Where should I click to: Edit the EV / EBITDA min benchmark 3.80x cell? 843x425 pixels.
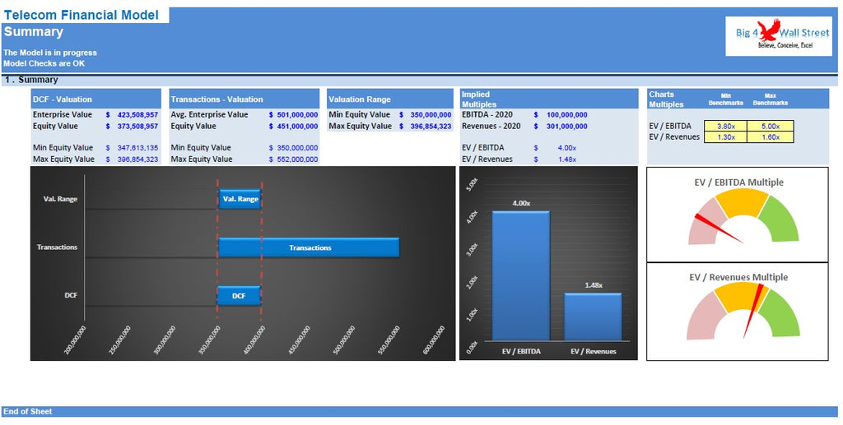725,126
